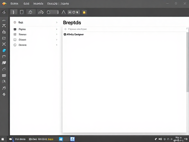The image size is (189, 142).
Task: Click the image icon beside "Gkaon"
Action: (15, 40)
